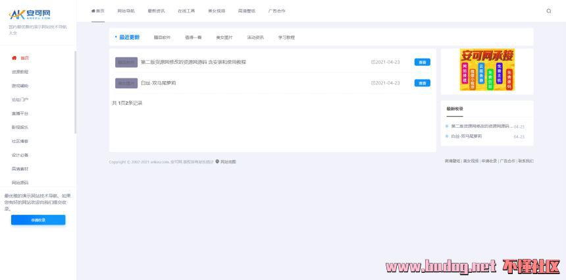Screen dimensions: 566x280
Task: Switch to the 美女图片 tab
Action: point(224,37)
